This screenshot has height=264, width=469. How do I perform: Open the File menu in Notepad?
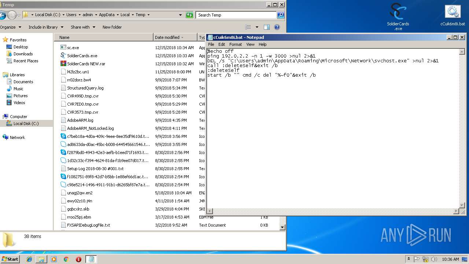(x=211, y=44)
